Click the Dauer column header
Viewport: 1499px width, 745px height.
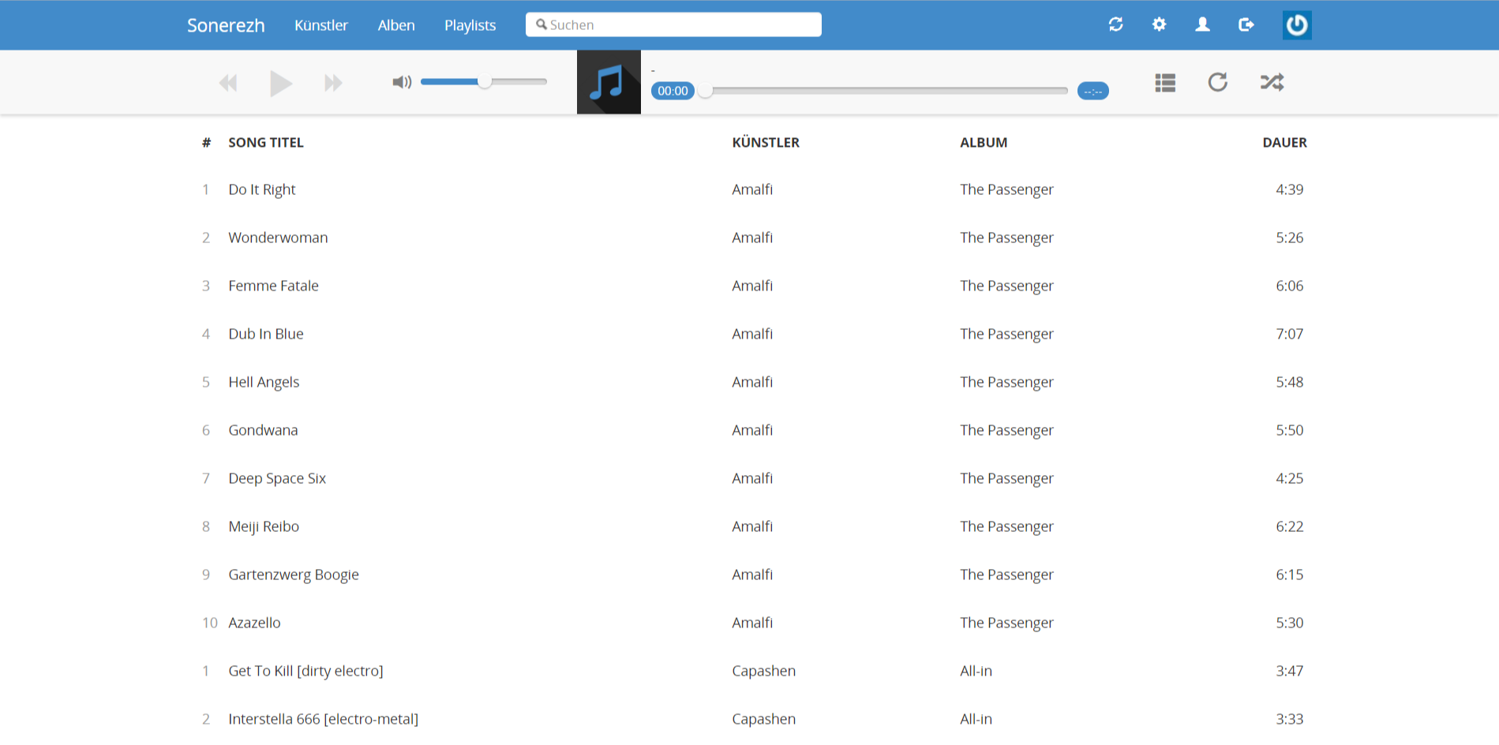click(x=1284, y=143)
